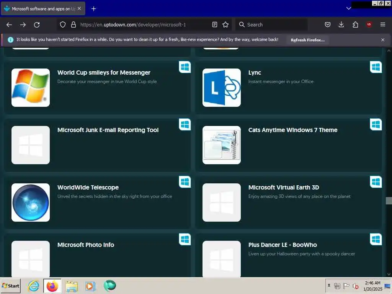The height and width of the screenshot is (294, 392).
Task: Click 'Liven up your Halloween party' description
Action: coord(302,254)
